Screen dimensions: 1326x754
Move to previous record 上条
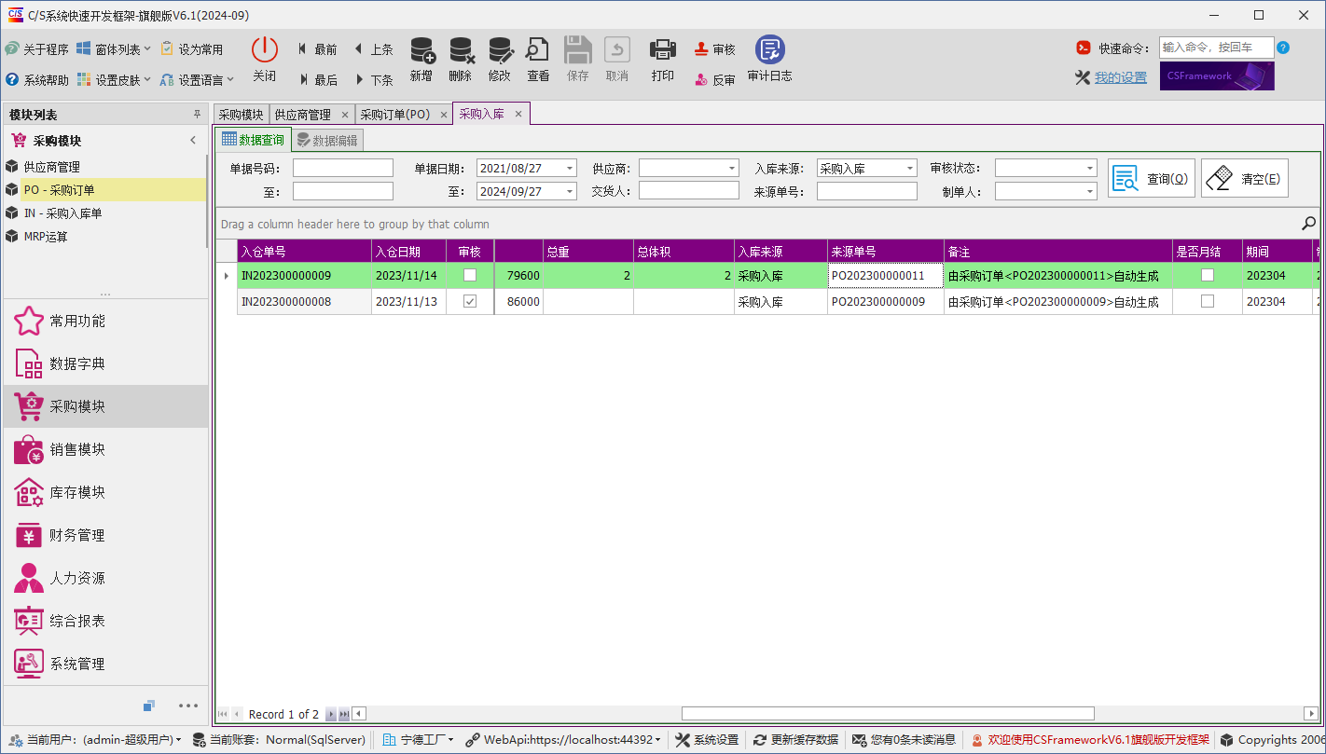[x=373, y=49]
